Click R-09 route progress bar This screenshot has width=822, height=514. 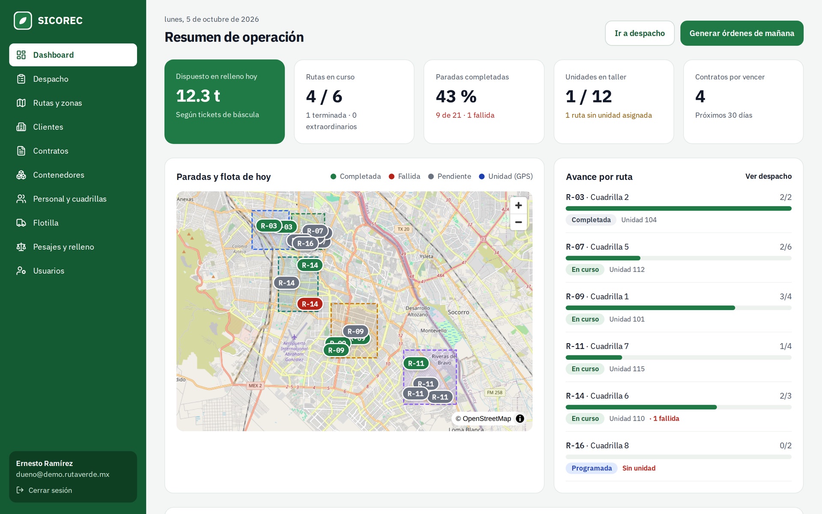click(x=679, y=308)
